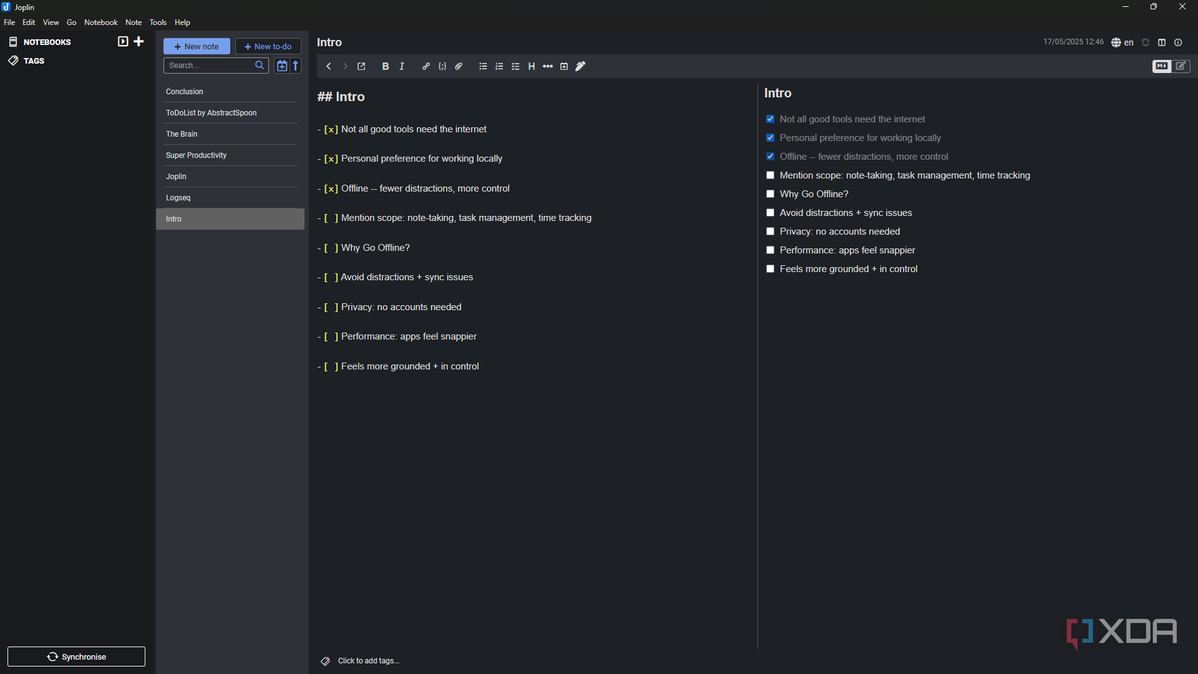This screenshot has height=674, width=1198.
Task: Insert the current date and time
Action: pyautogui.click(x=564, y=67)
